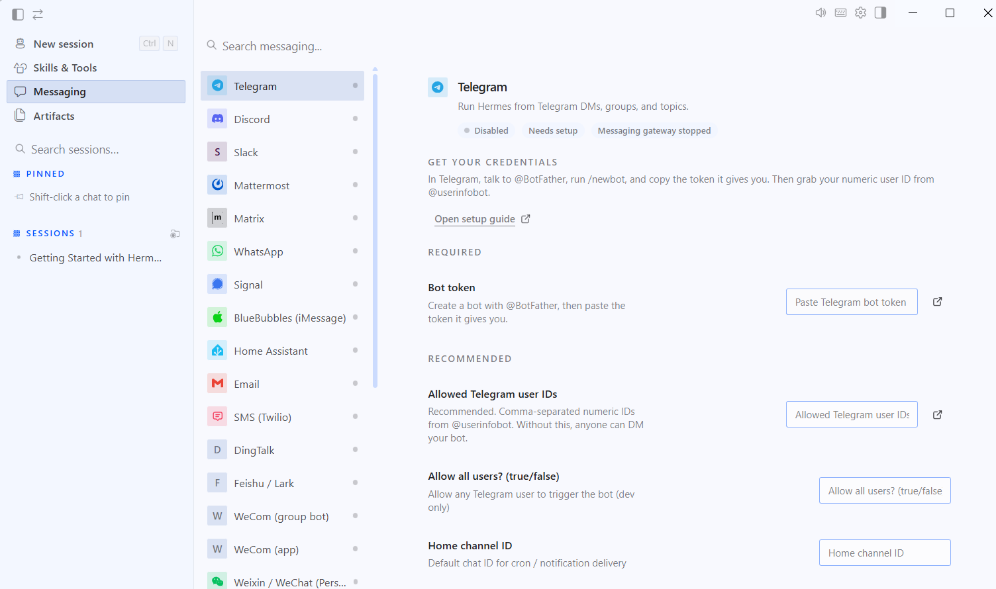Open the settings gear icon
Viewport: 996px width, 589px height.
pyautogui.click(x=860, y=13)
